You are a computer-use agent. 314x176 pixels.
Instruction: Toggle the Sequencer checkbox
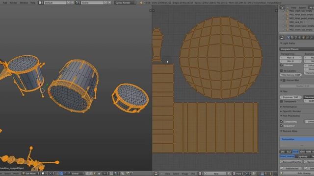coord(281,126)
